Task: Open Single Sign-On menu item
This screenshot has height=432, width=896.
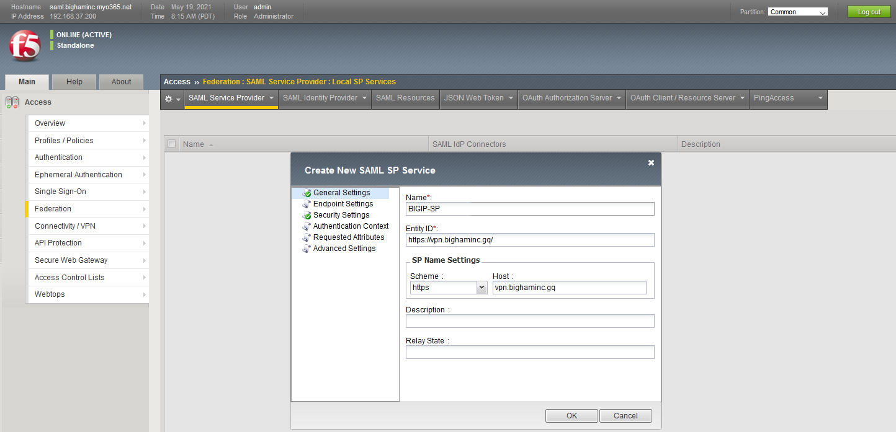Action: click(x=87, y=192)
